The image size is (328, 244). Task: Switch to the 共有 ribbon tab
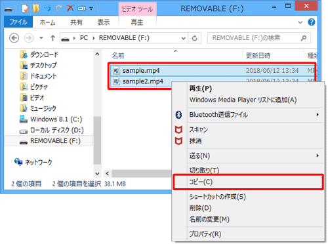76,22
